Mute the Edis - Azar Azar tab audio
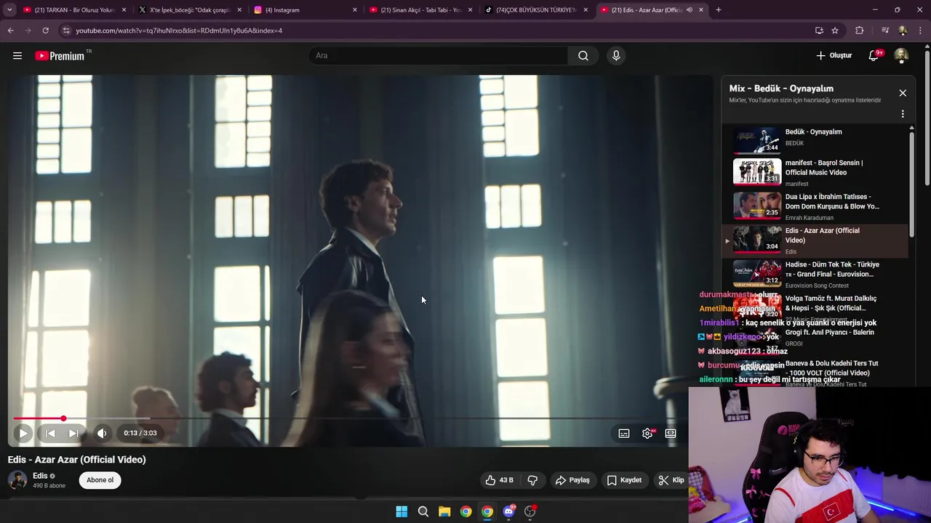 (689, 10)
